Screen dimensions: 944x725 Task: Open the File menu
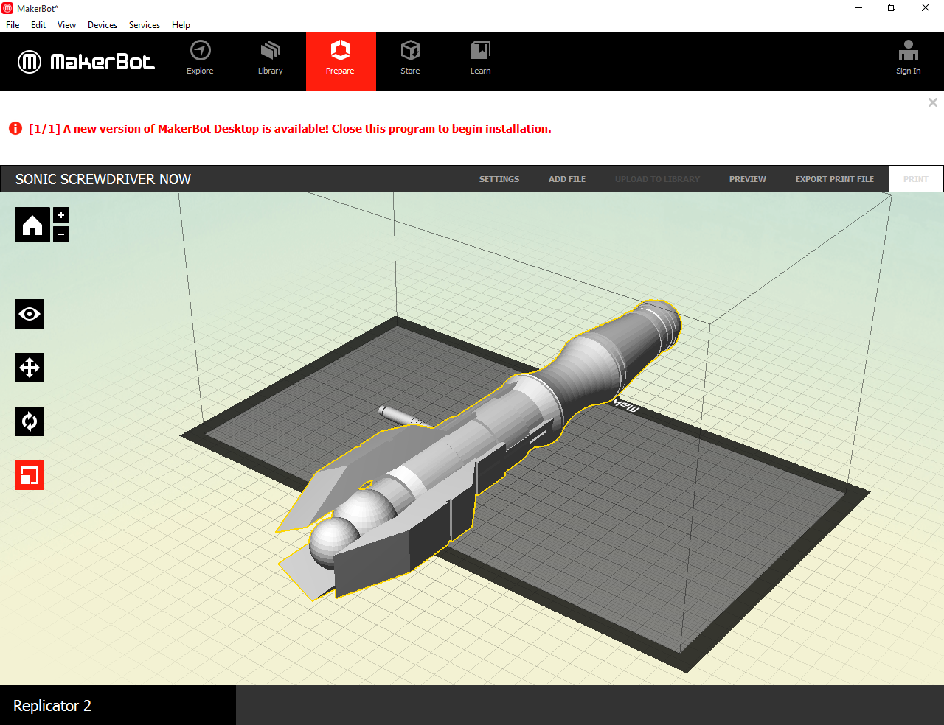coord(13,25)
